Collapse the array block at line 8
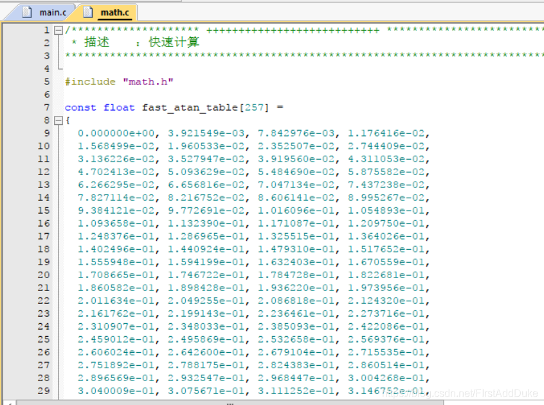Image resolution: width=544 pixels, height=405 pixels. coord(59,120)
